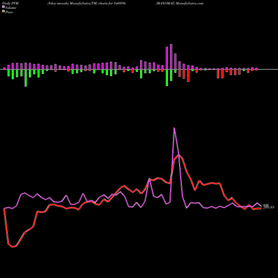Click the Daily PVM chart title
The height and width of the screenshot is (278, 278).
11,3
